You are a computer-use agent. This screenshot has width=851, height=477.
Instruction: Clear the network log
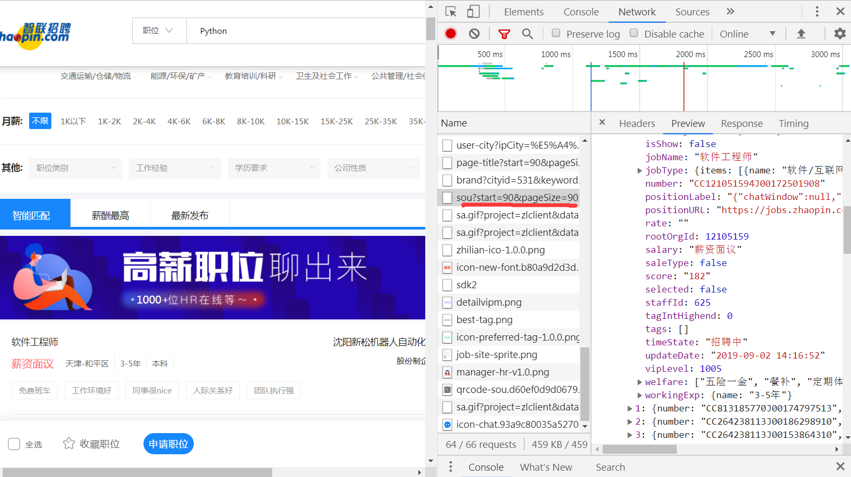pyautogui.click(x=474, y=34)
